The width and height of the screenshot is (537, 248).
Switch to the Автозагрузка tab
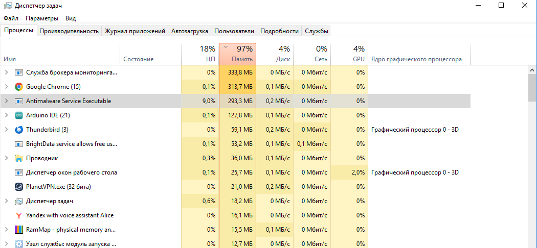[189, 31]
